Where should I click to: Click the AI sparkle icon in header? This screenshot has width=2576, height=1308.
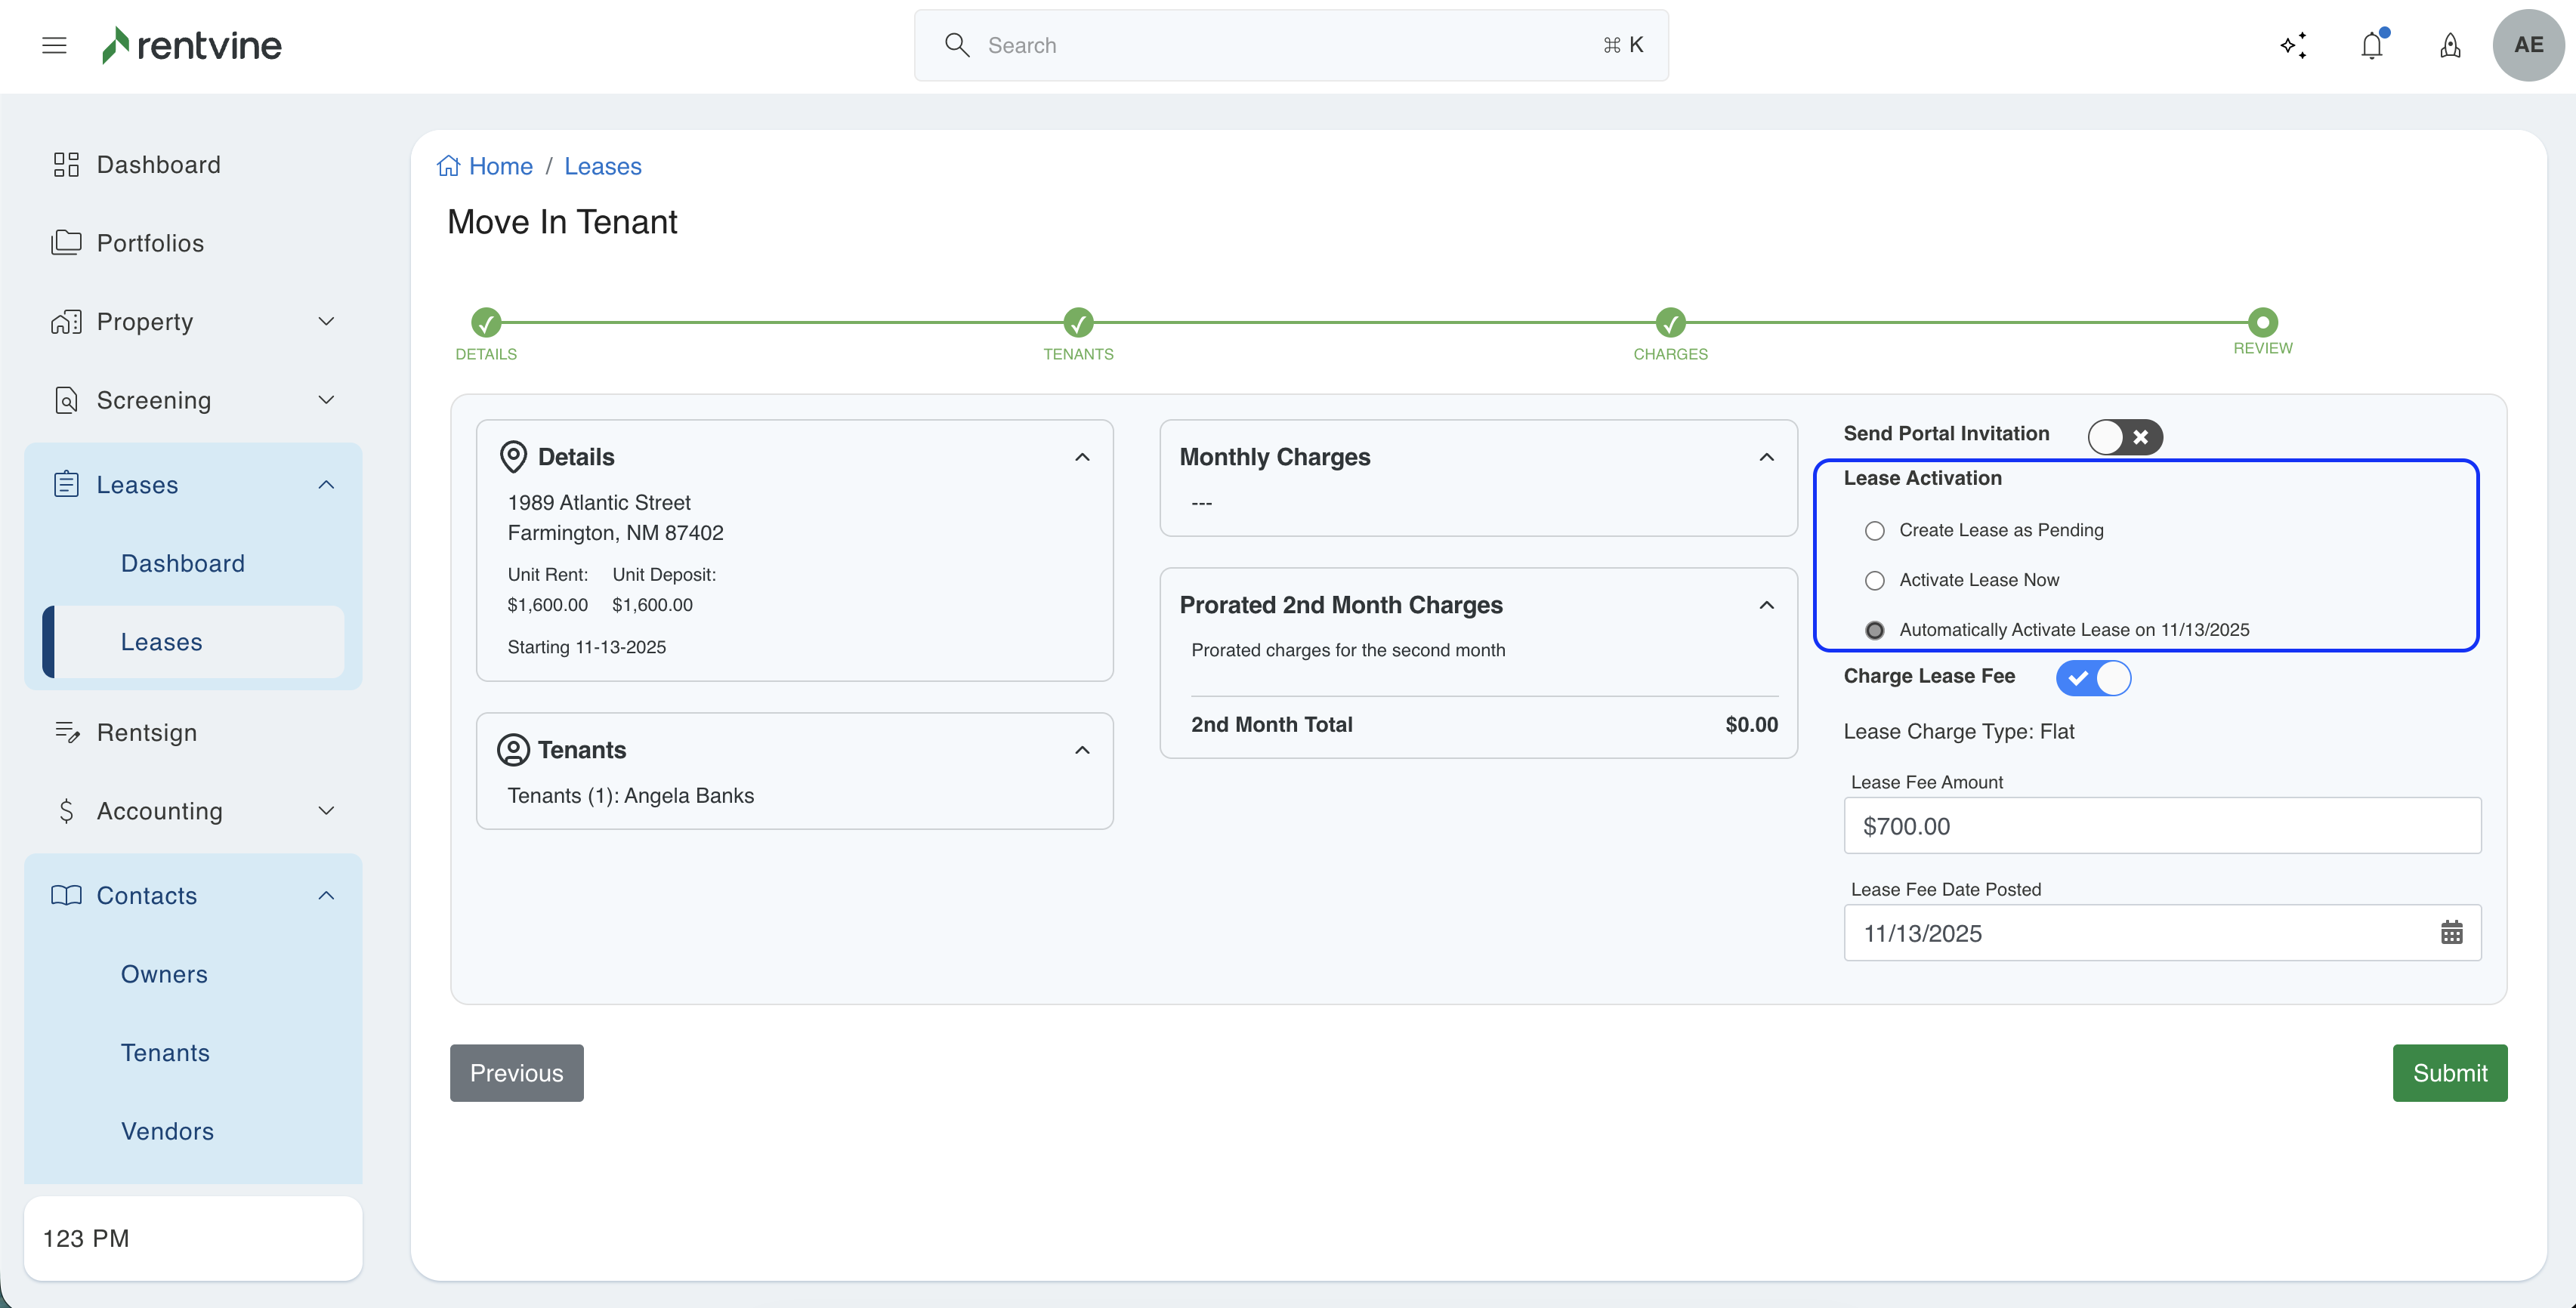coord(2293,45)
